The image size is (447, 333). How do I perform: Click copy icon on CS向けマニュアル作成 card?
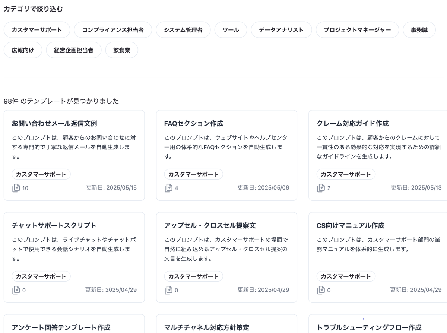[321, 290]
